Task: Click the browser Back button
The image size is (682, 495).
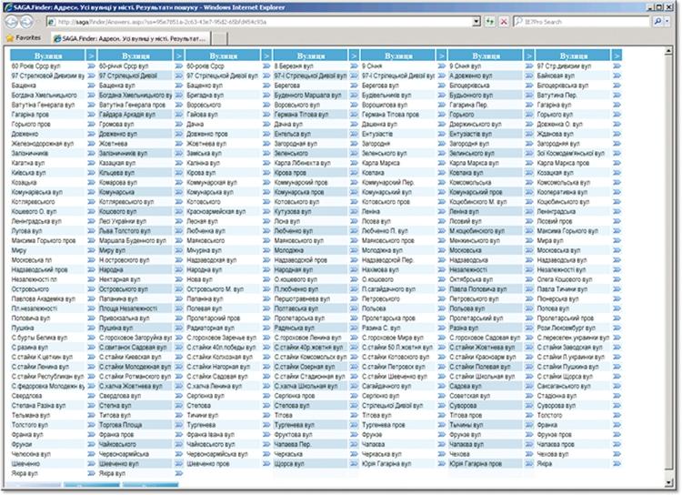Action: click(13, 21)
